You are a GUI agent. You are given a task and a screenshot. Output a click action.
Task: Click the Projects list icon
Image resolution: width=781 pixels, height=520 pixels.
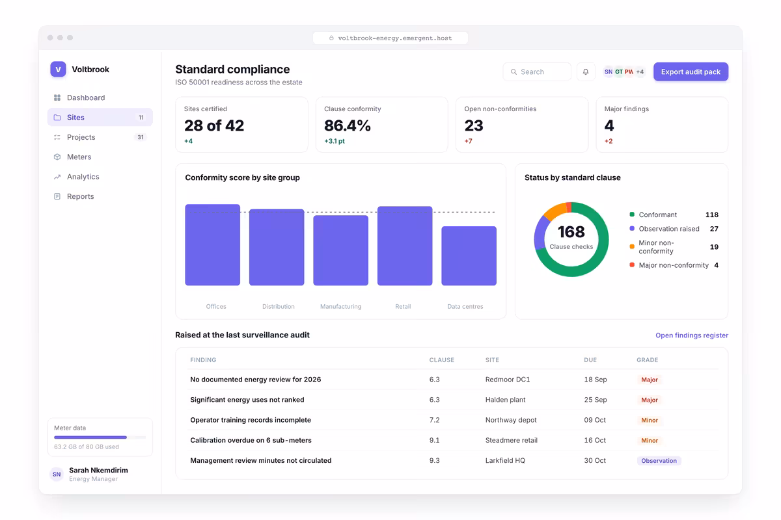57,137
